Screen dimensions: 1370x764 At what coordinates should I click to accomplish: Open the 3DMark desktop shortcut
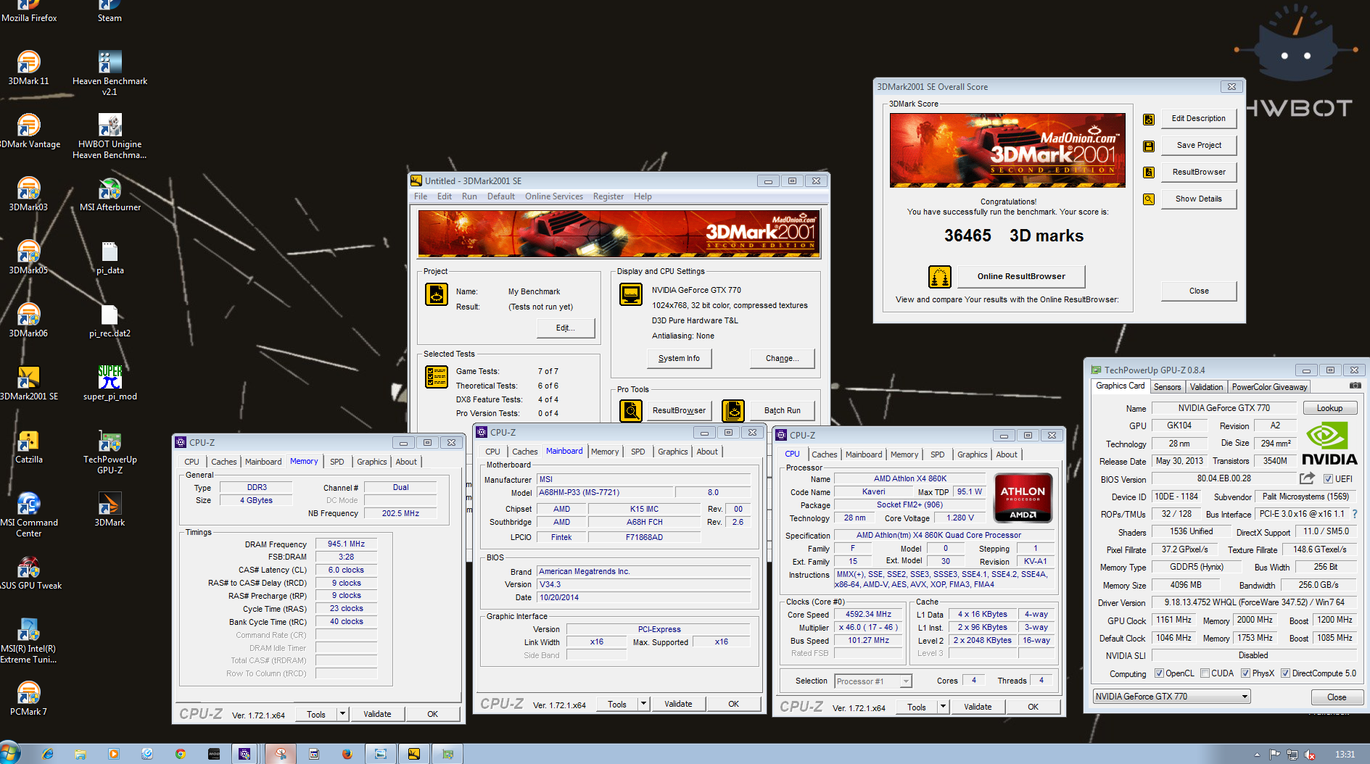point(110,509)
